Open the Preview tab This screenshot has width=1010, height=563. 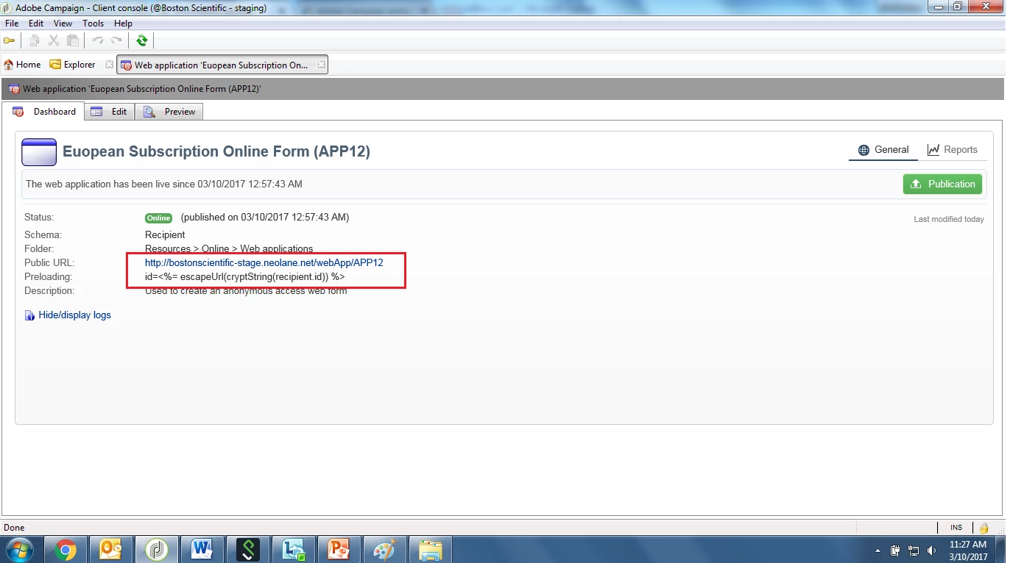[169, 112]
